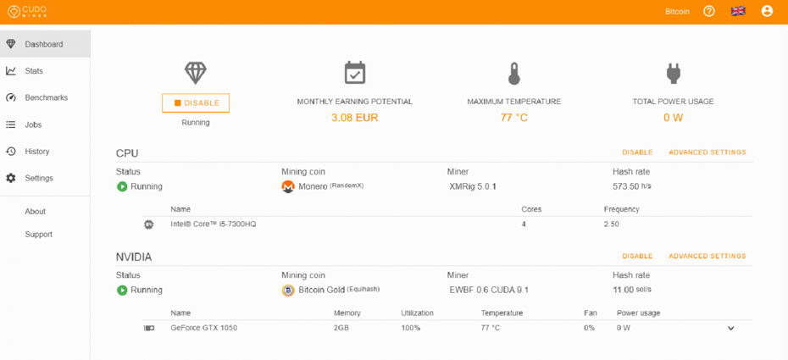The width and height of the screenshot is (788, 360).
Task: Click the Monero (RandomX) coin label
Action: pos(330,186)
